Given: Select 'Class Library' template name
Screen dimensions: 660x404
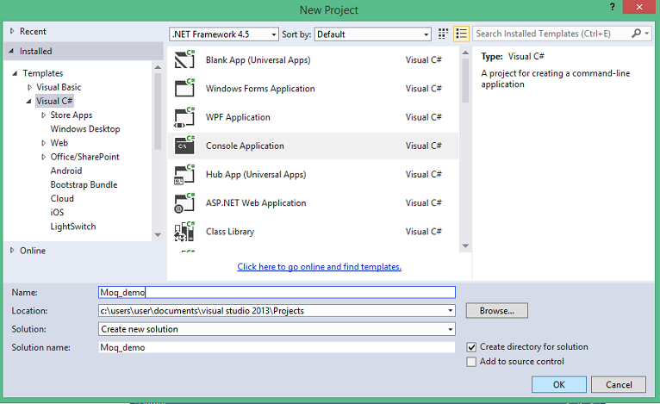Looking at the screenshot, I should (230, 232).
